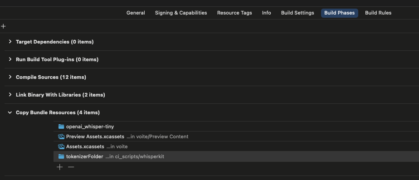Click the Assets.xcassets asset catalog icon

(x=61, y=146)
